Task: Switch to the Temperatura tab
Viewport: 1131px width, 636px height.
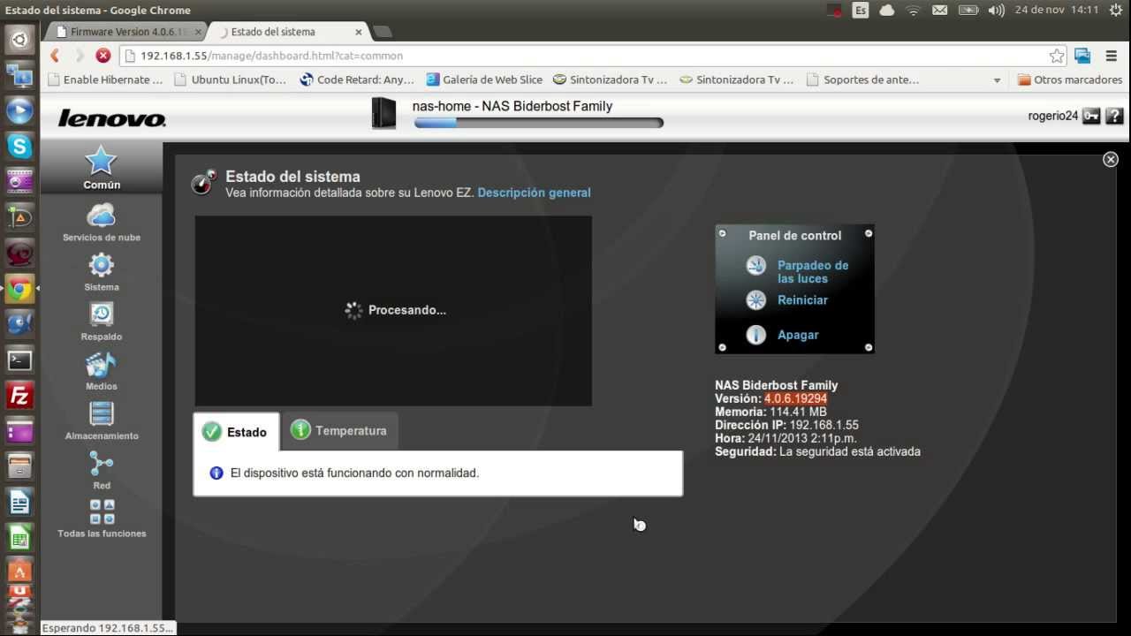Action: (339, 431)
